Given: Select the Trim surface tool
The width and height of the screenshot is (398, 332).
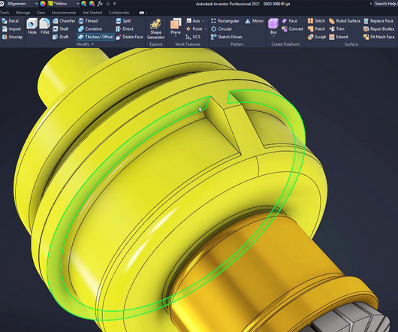Looking at the screenshot, I should tap(336, 29).
